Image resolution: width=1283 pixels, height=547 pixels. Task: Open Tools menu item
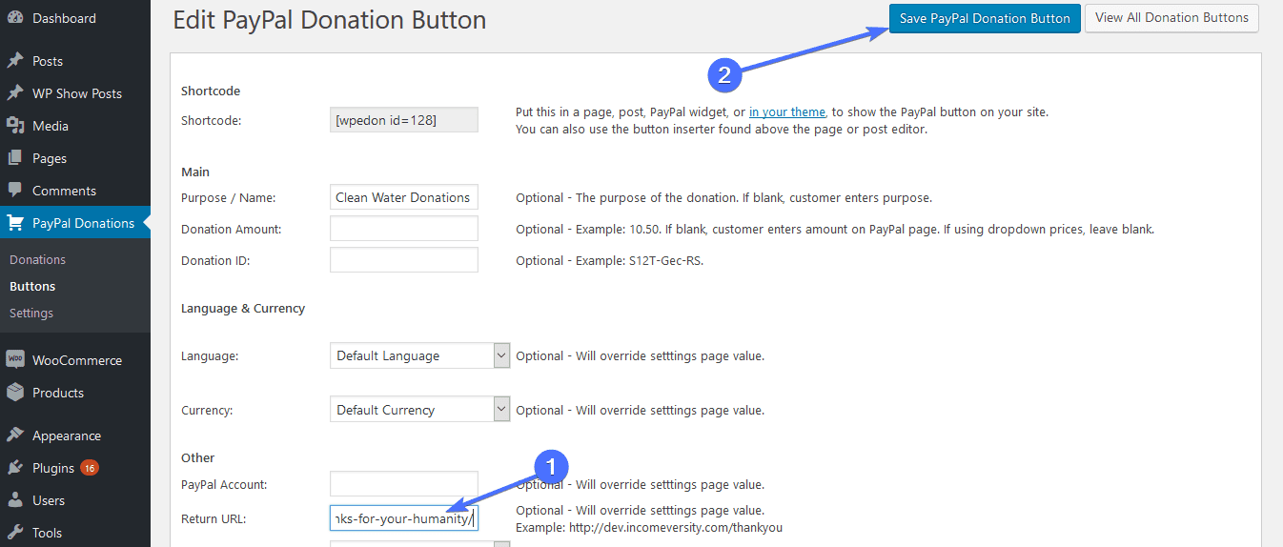[x=75, y=533]
